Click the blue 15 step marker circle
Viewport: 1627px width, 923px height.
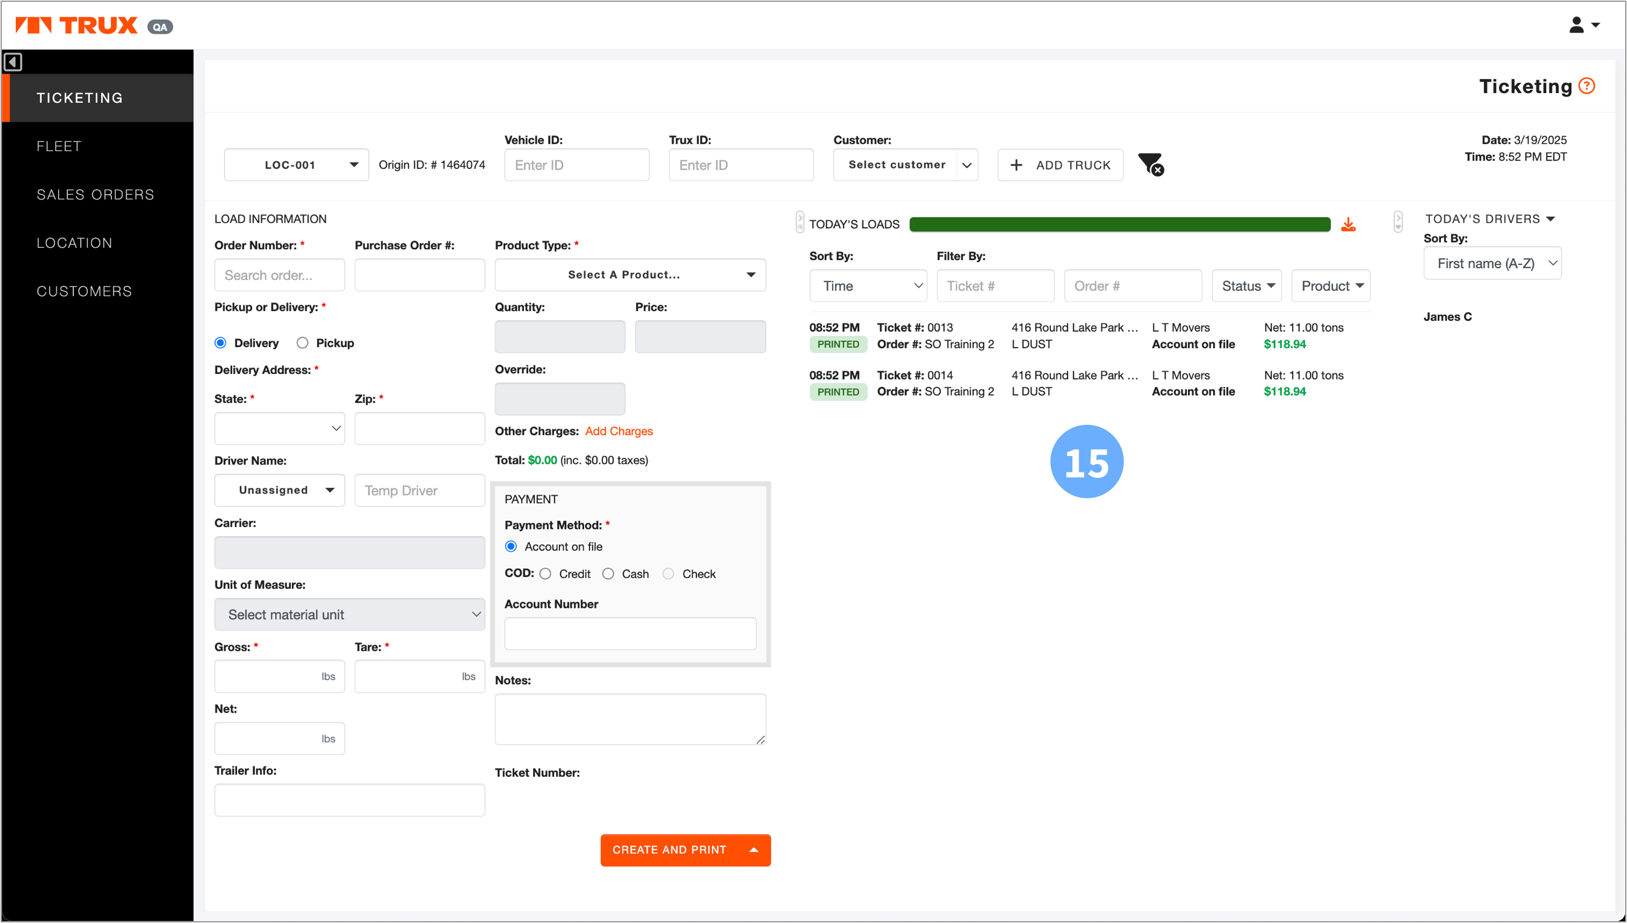tap(1087, 461)
